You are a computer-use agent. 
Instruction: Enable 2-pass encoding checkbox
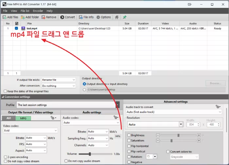click(6, 157)
